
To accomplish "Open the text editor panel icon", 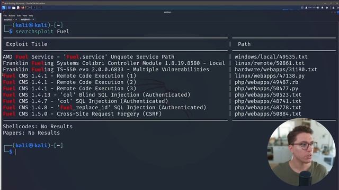I will (x=18, y=7).
